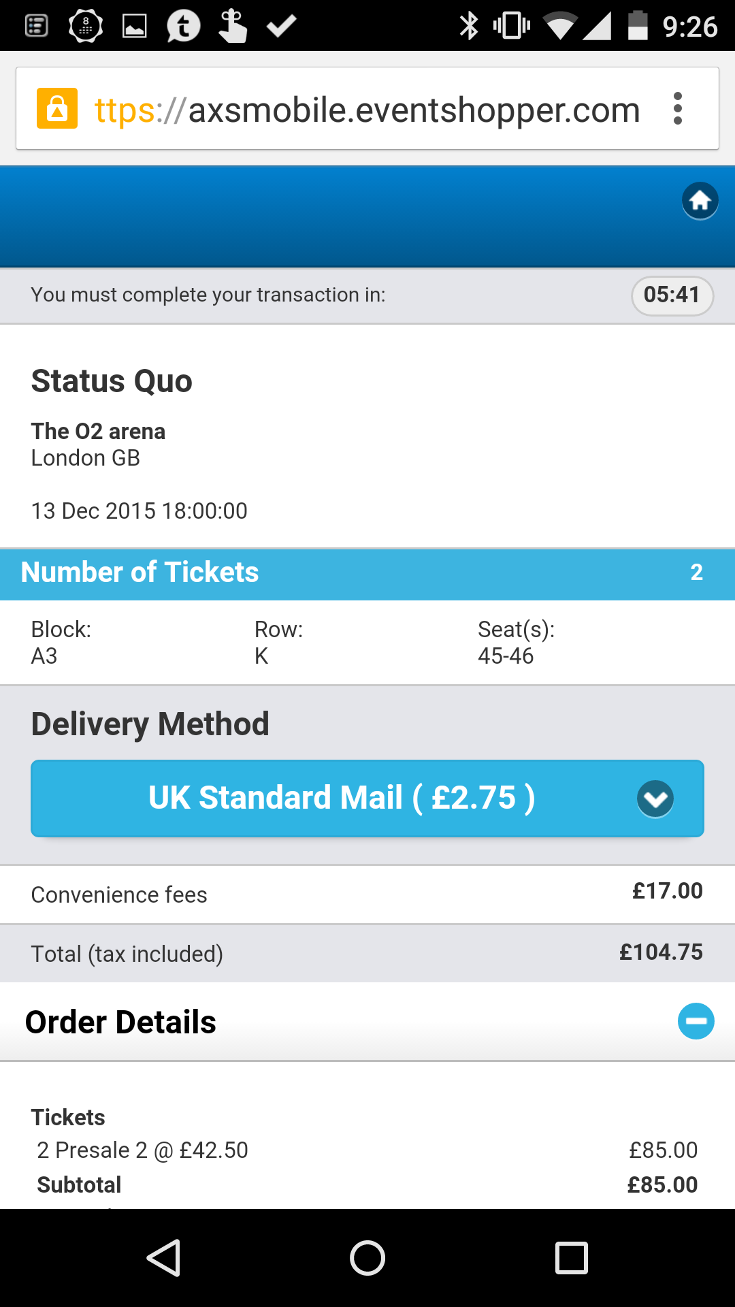This screenshot has width=735, height=1307.
Task: Tap the home icon in the blue banner
Action: [x=700, y=201]
